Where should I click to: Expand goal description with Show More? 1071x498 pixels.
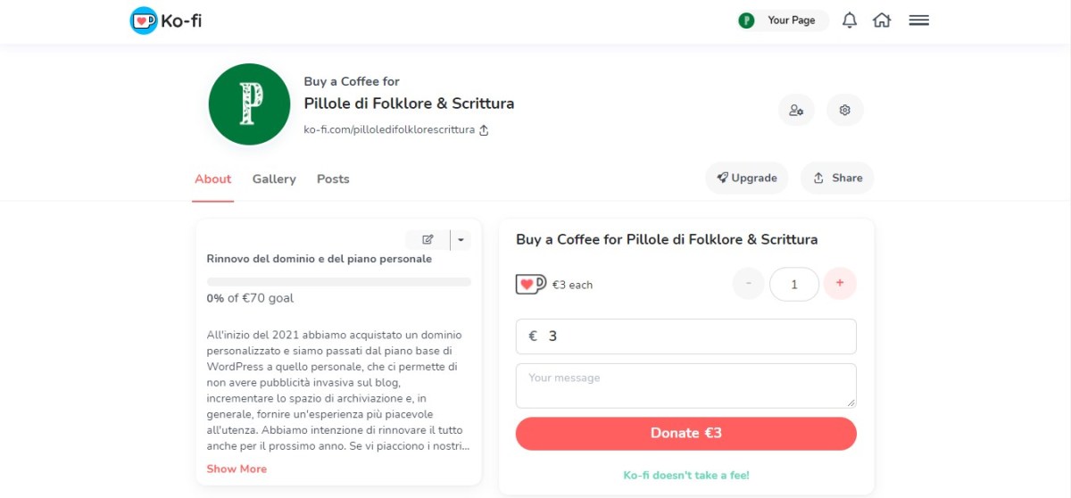[x=237, y=469]
